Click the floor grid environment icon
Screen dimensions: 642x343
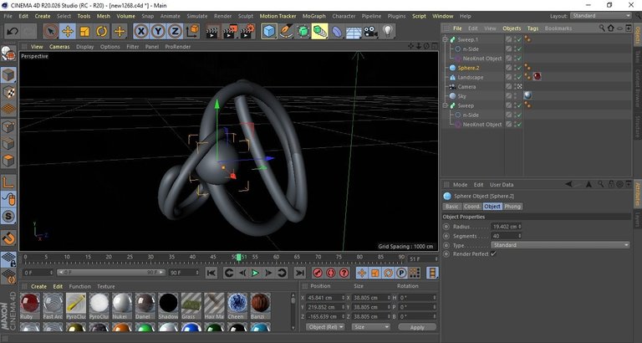tap(354, 32)
